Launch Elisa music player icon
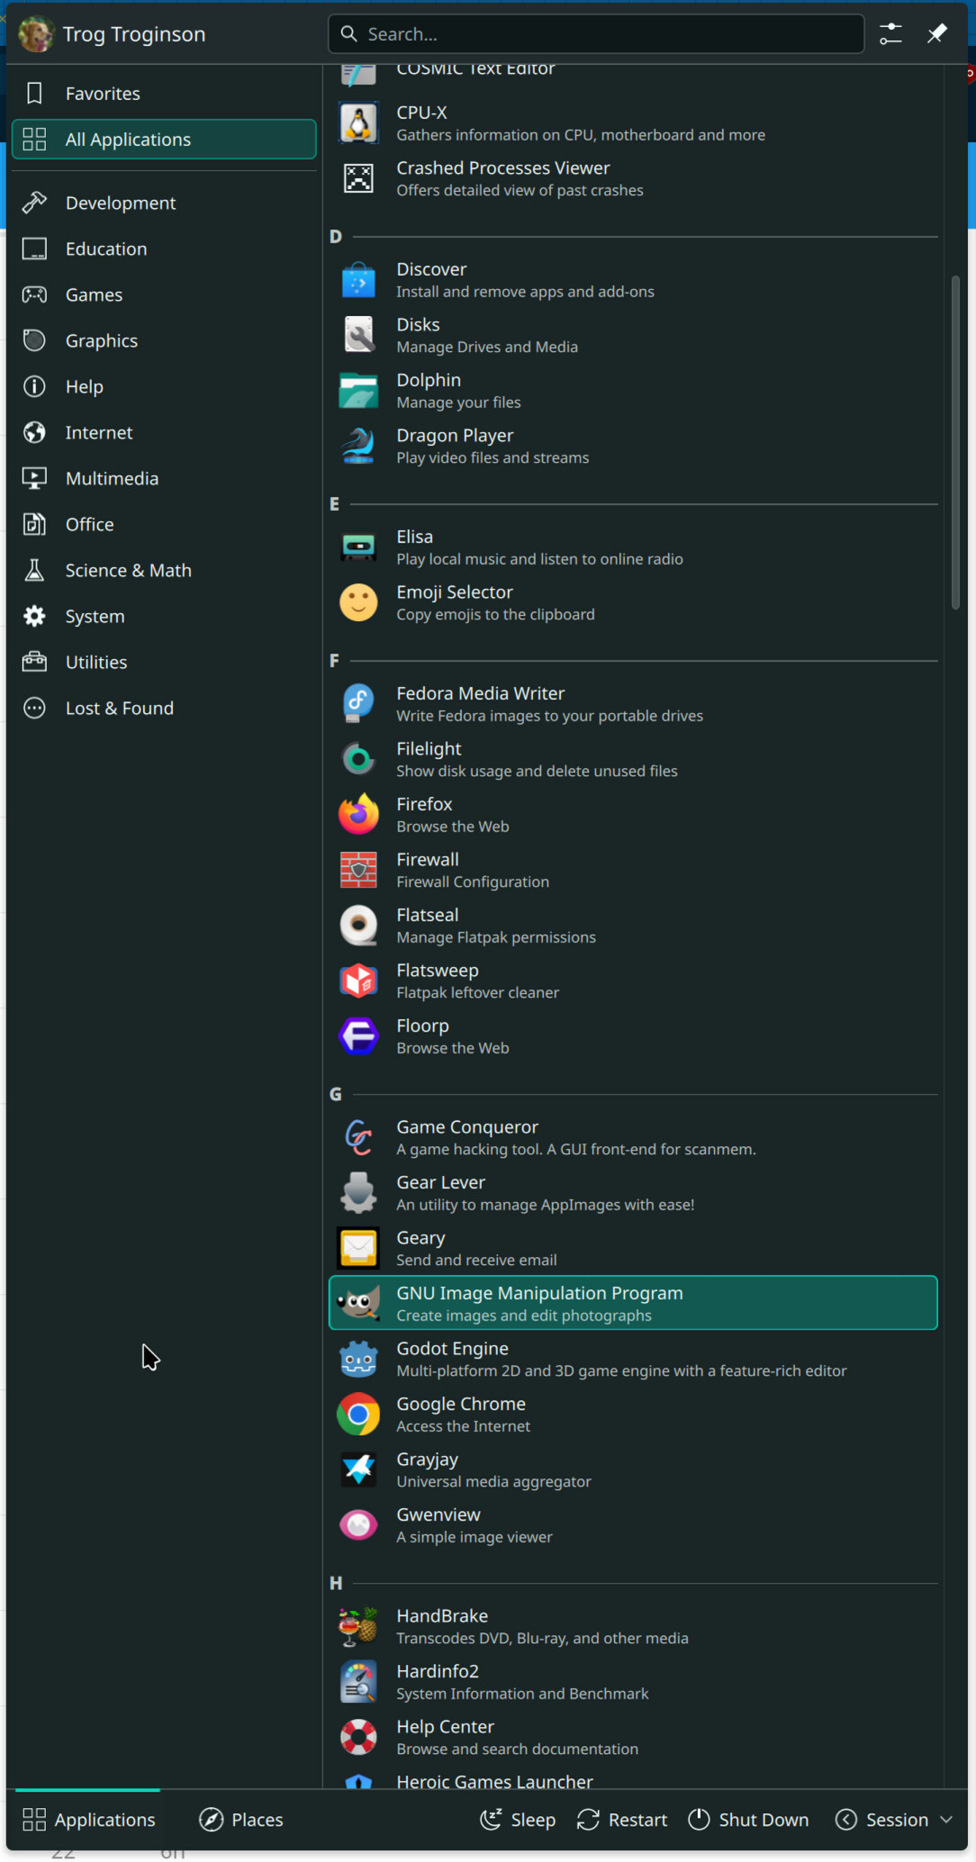Screen dimensions: 976x1862 pyautogui.click(x=358, y=547)
